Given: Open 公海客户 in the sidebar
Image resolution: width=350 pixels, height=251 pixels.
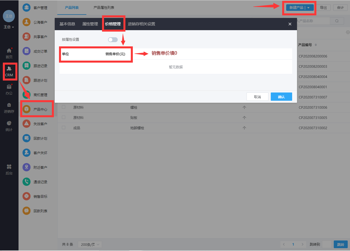Looking at the screenshot, I should coord(35,22).
